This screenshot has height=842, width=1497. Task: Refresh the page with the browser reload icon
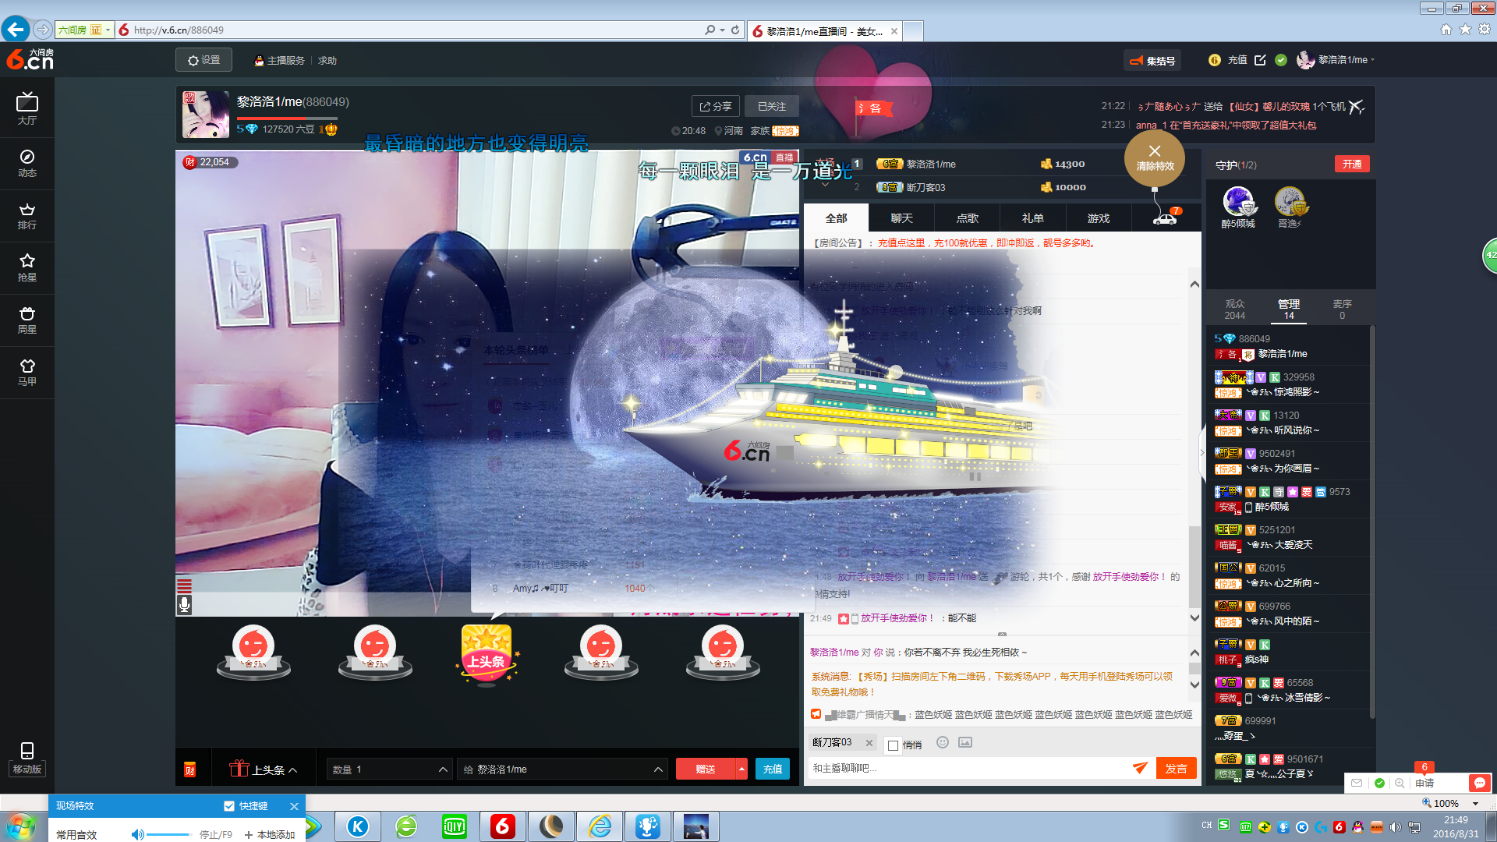735,30
